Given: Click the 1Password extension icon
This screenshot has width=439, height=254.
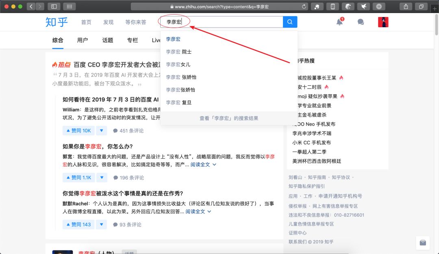Looking at the screenshot, I should 379,7.
